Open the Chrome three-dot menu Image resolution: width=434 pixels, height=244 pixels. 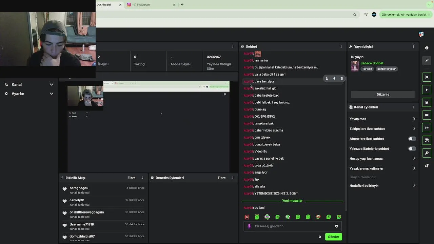click(x=429, y=15)
